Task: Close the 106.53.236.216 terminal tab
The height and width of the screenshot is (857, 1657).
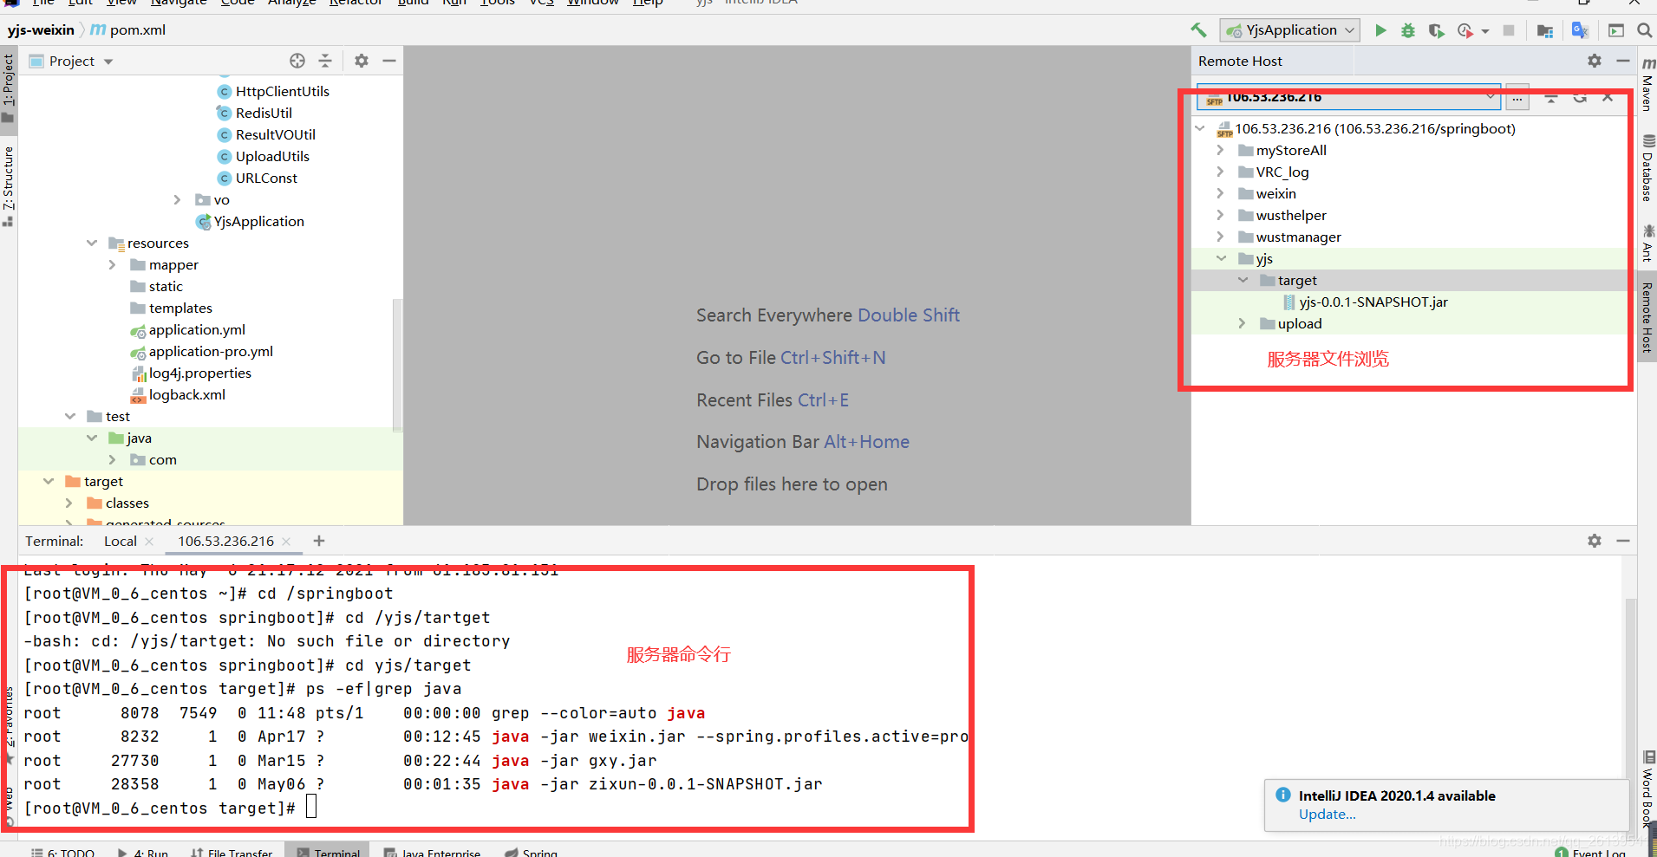Action: 286,542
